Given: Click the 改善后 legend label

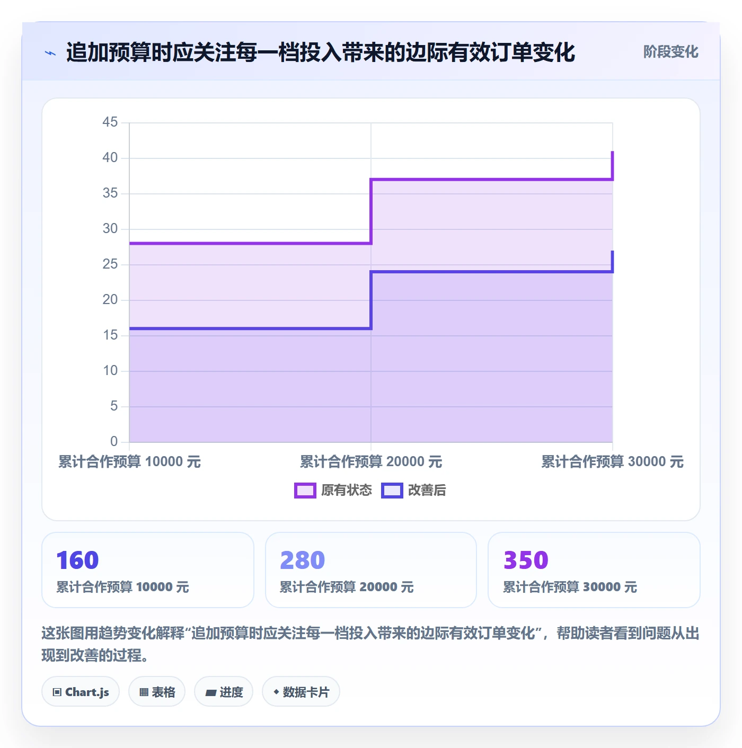Looking at the screenshot, I should point(427,491).
